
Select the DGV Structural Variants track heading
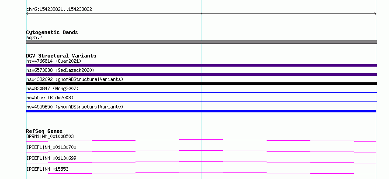(61, 56)
